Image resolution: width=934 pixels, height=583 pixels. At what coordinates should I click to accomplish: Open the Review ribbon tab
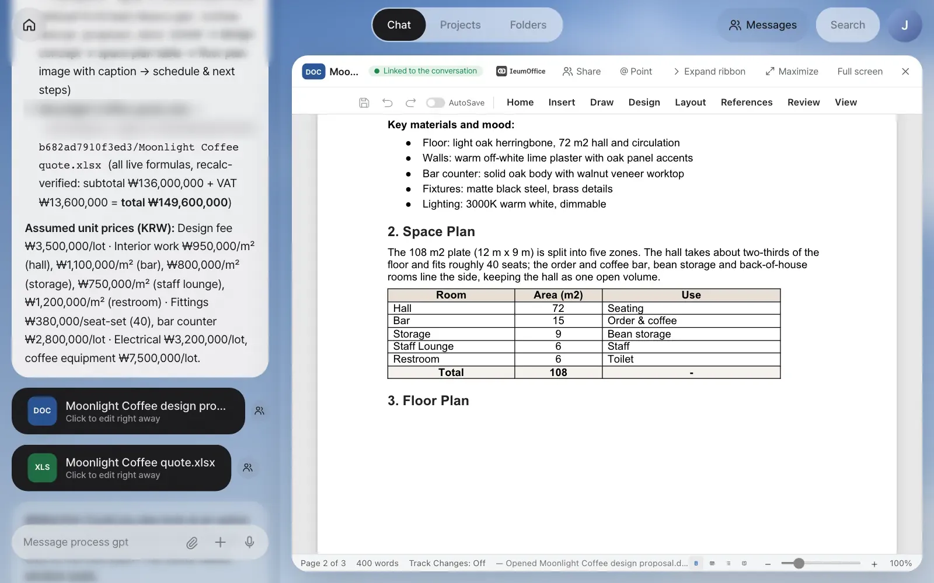point(803,102)
